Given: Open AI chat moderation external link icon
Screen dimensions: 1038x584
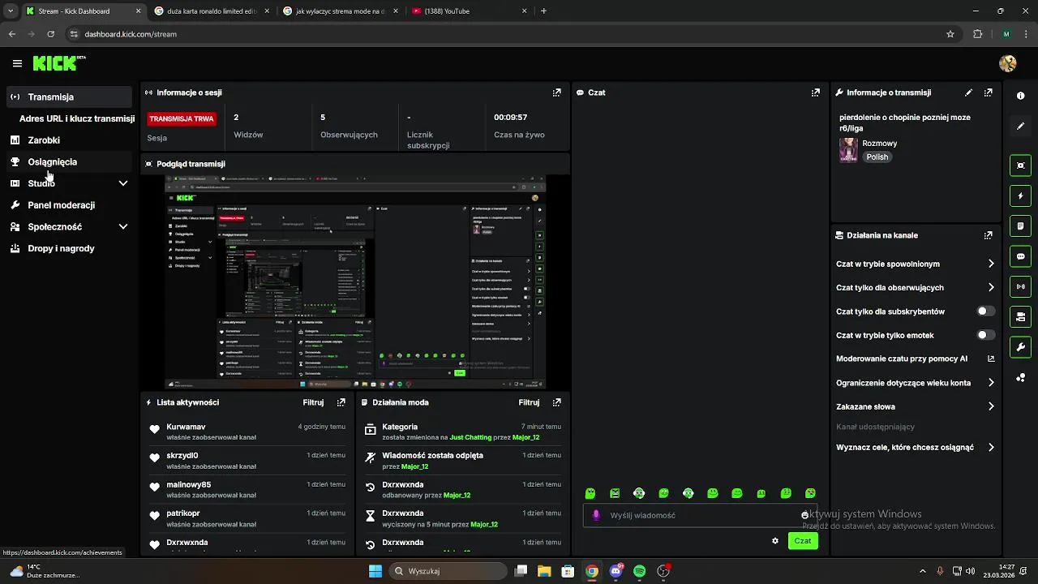Looking at the screenshot, I should pyautogui.click(x=991, y=359).
